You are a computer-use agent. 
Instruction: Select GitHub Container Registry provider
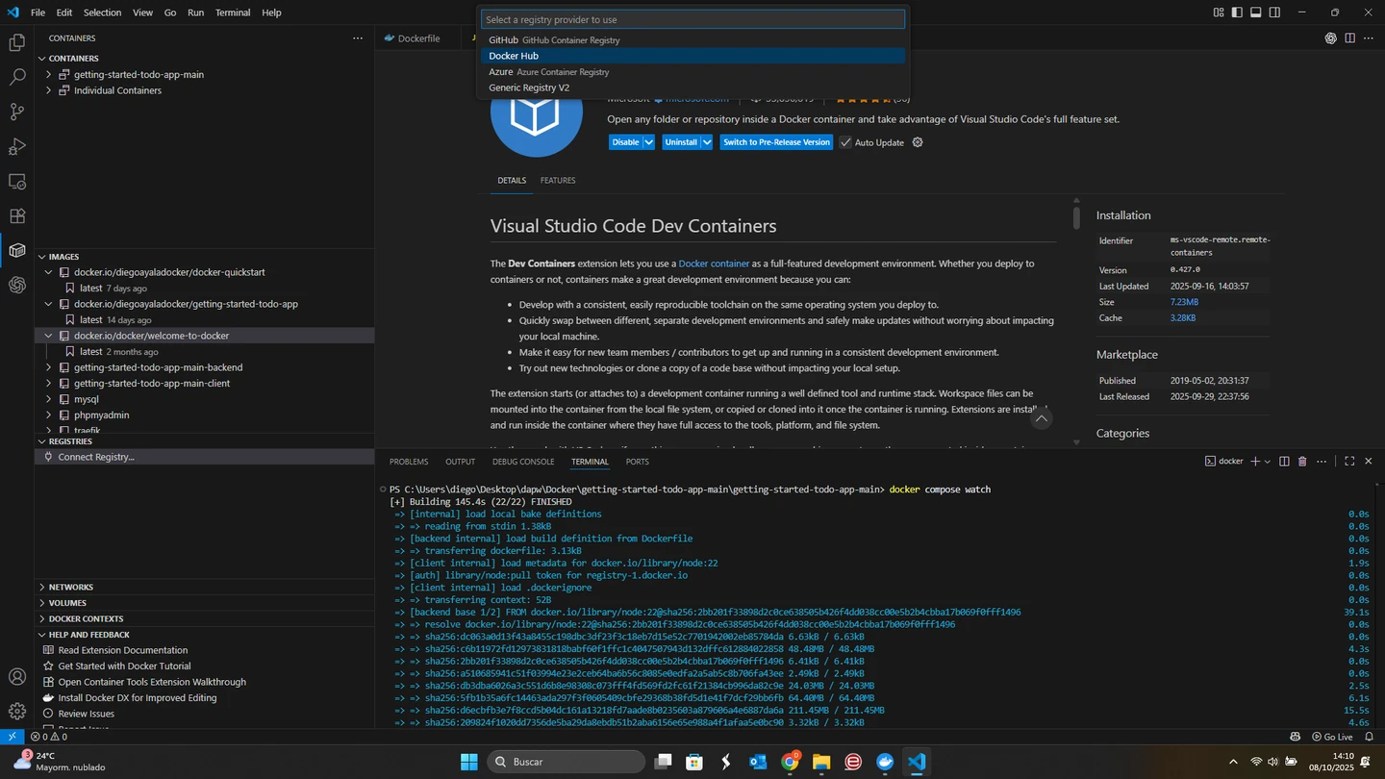pos(692,40)
